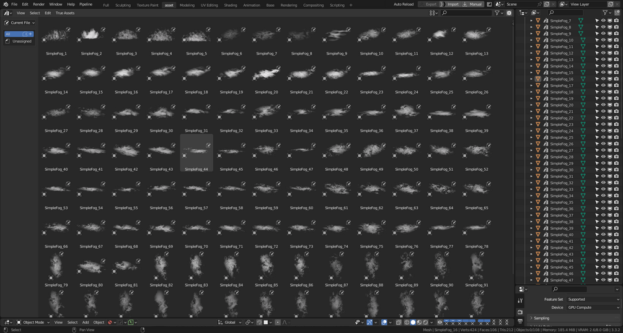Click Auto Reload in top bar
Image resolution: width=623 pixels, height=333 pixels.
404,4
